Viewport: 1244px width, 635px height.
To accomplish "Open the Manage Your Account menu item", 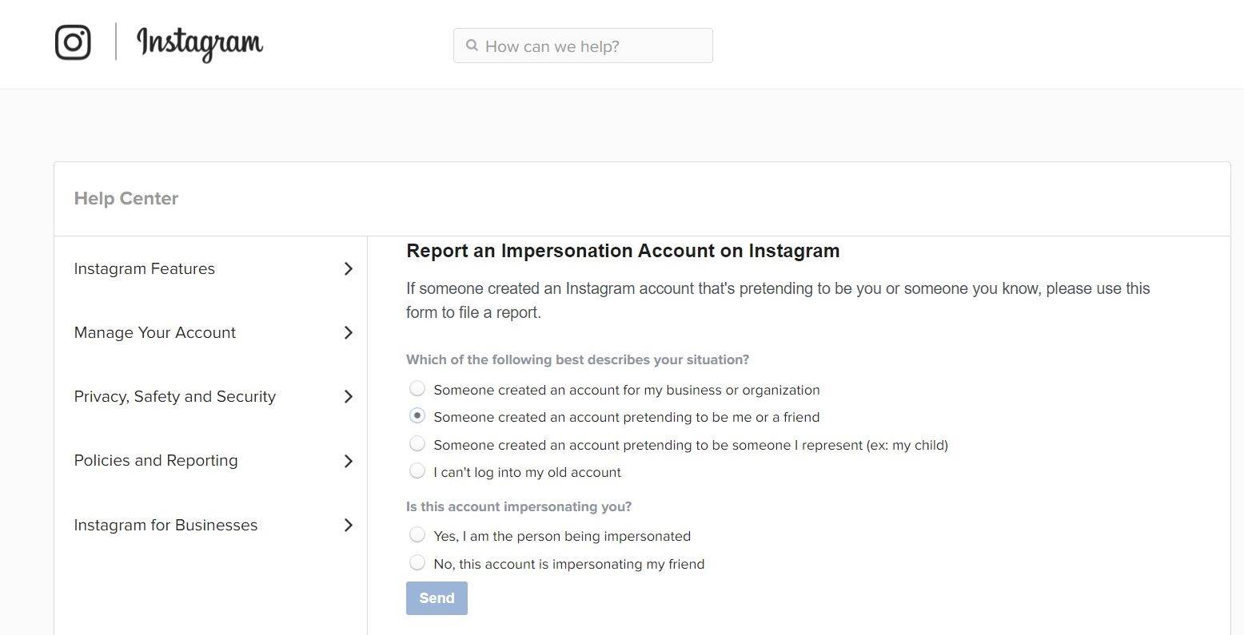I will tap(155, 333).
